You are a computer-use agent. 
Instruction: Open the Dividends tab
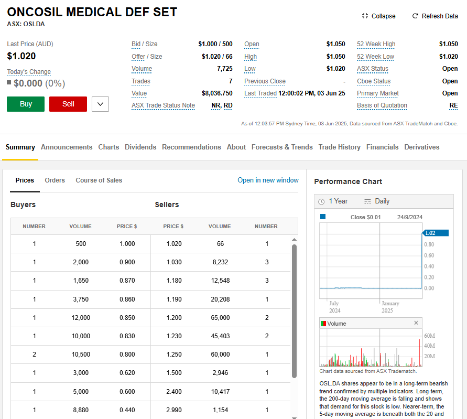(x=140, y=147)
